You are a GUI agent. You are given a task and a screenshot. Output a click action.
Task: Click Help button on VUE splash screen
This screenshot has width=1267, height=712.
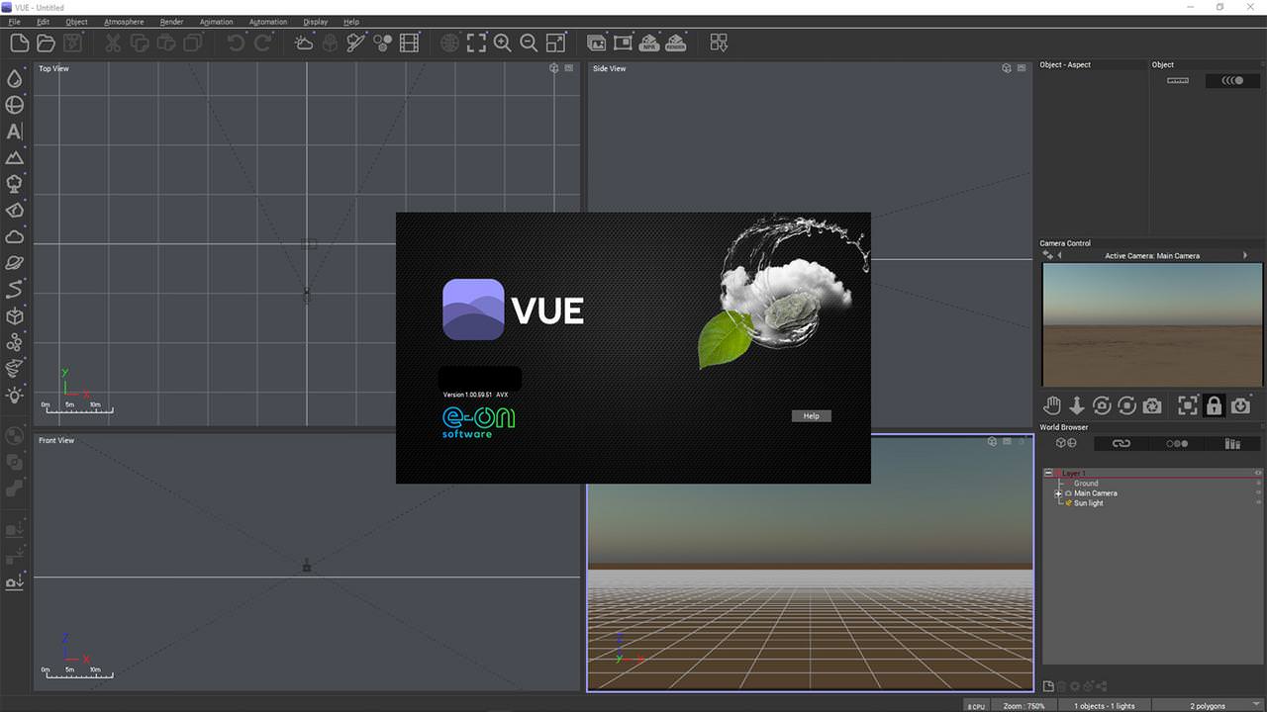click(812, 416)
